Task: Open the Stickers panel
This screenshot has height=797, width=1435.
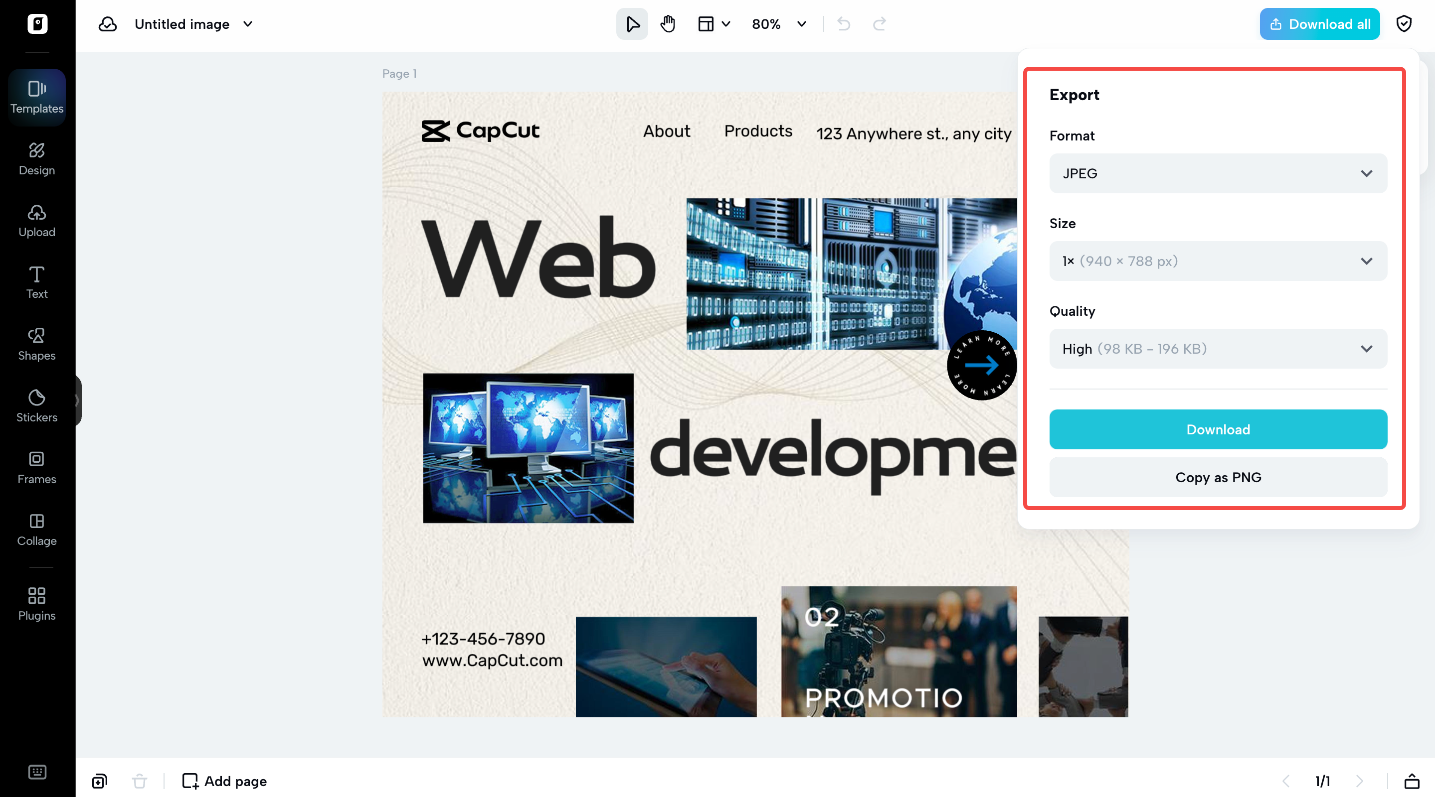Action: [37, 405]
